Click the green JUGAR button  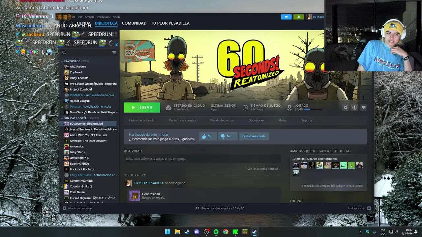click(142, 108)
